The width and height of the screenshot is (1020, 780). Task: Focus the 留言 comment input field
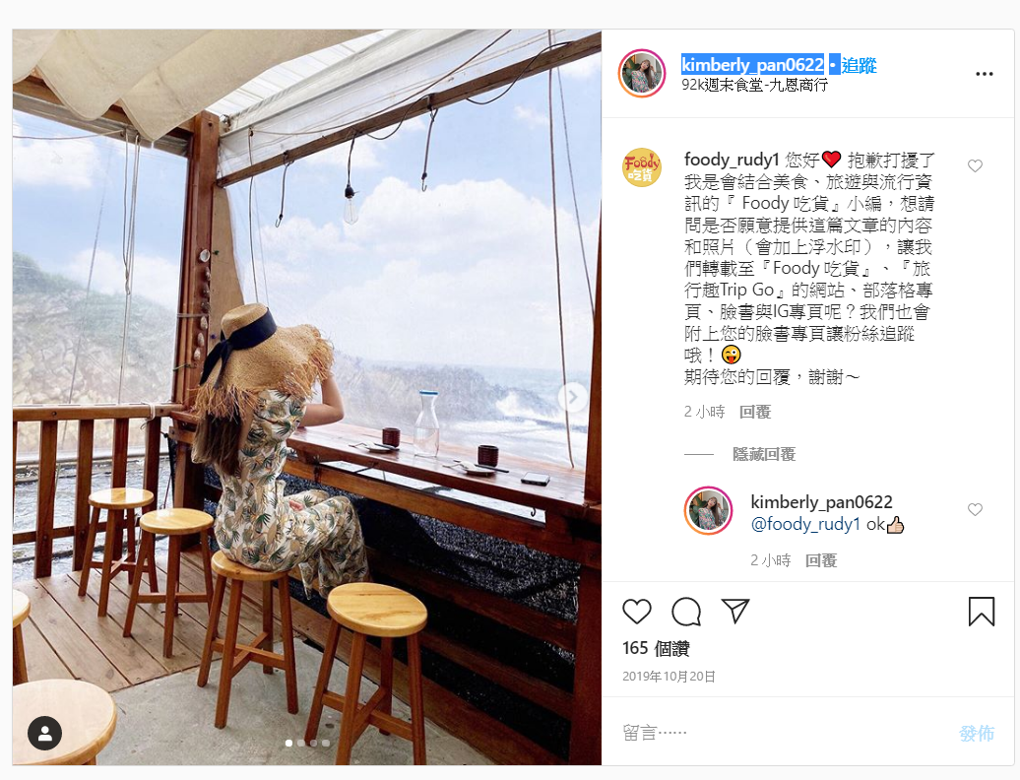(781, 733)
